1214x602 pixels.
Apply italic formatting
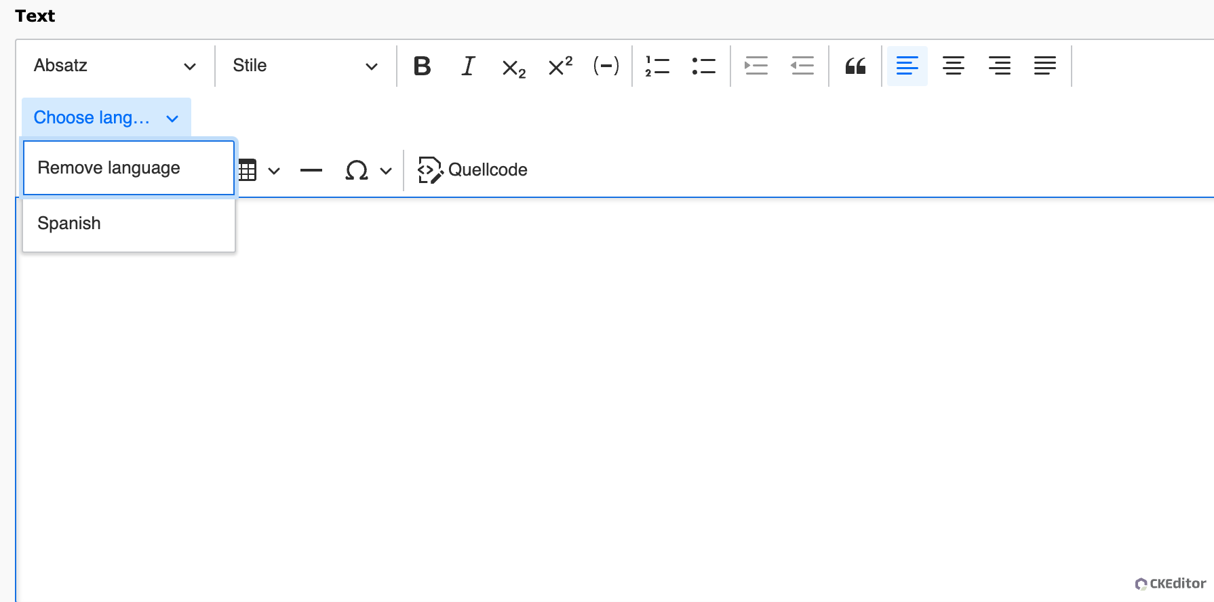coord(468,66)
